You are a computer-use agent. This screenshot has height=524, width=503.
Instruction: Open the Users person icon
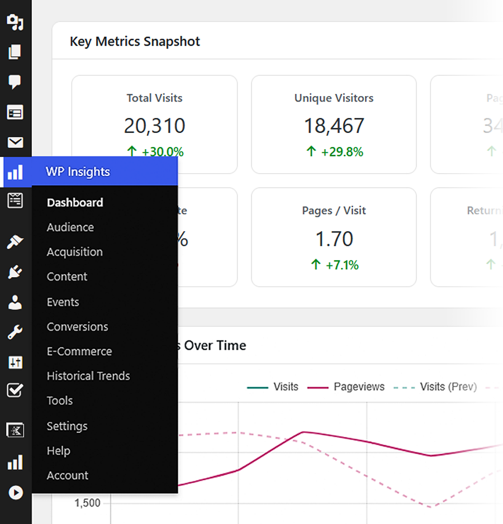tap(15, 302)
